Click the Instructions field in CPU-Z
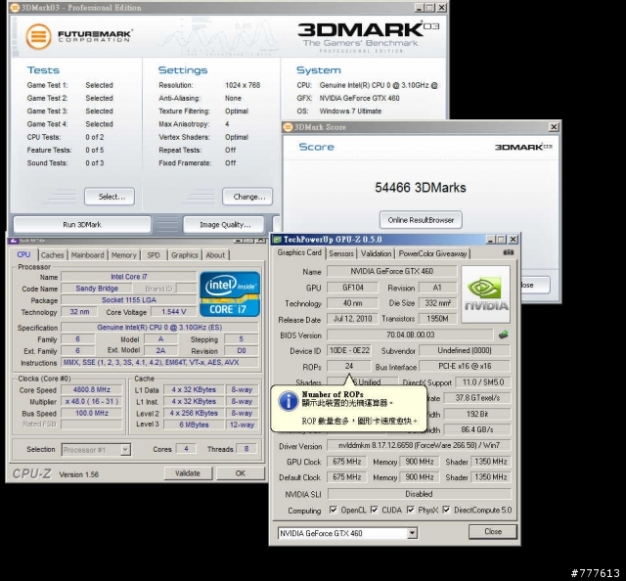The image size is (626, 581). (x=159, y=362)
